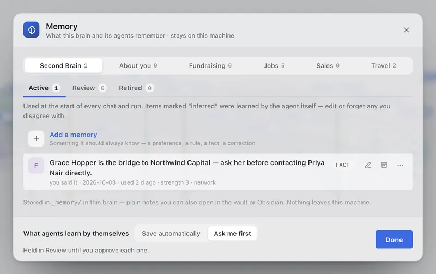436x274 pixels.
Task: Click the Memory dialog title
Action: point(62,26)
